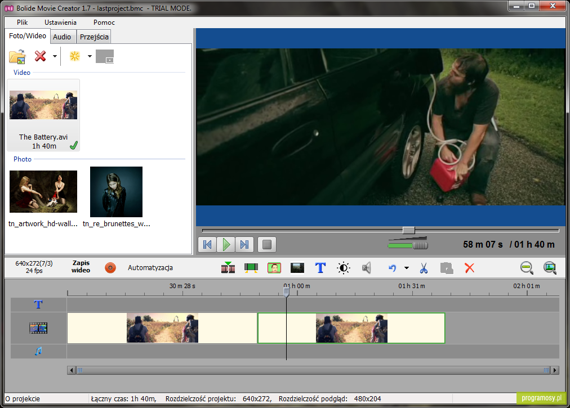
Task: Click the fit timeline magnifier icon
Action: pyautogui.click(x=550, y=268)
